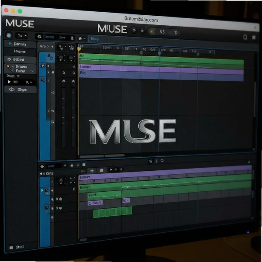Click the round play button beside the MUSE logo
Image resolution: width=262 pixels, height=262 pixels.
[x=142, y=31]
